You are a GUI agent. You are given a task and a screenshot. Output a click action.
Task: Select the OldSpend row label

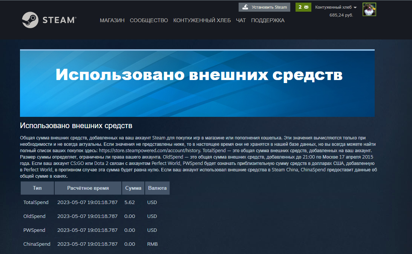click(34, 216)
